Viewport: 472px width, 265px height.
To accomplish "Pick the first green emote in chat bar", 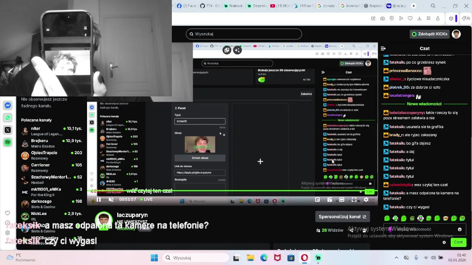I will coord(387,218).
